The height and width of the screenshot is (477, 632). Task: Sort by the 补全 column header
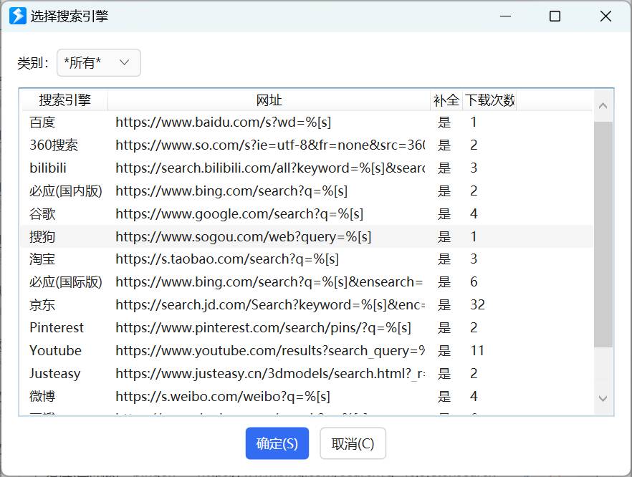point(446,100)
